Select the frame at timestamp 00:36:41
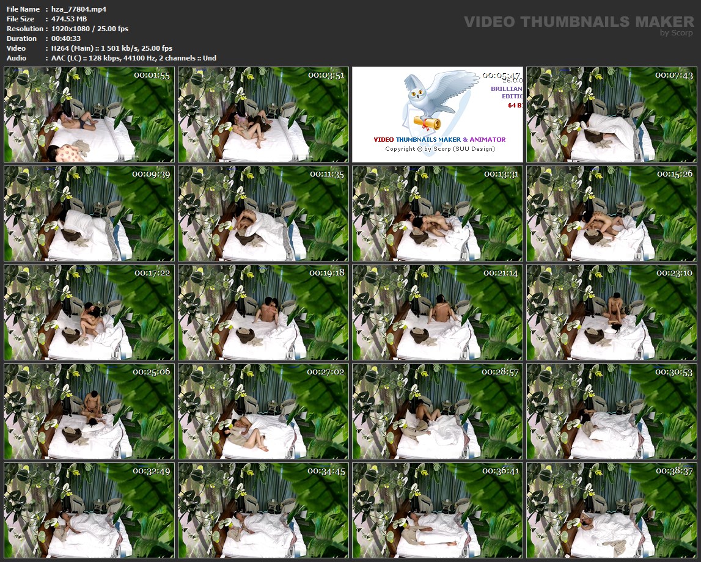 click(x=438, y=511)
